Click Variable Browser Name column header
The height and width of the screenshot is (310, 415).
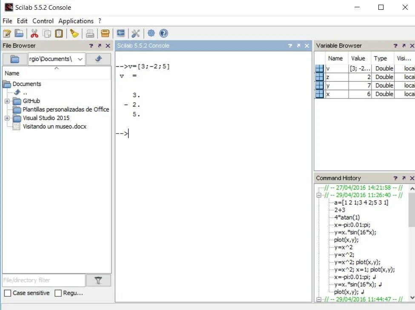335,58
